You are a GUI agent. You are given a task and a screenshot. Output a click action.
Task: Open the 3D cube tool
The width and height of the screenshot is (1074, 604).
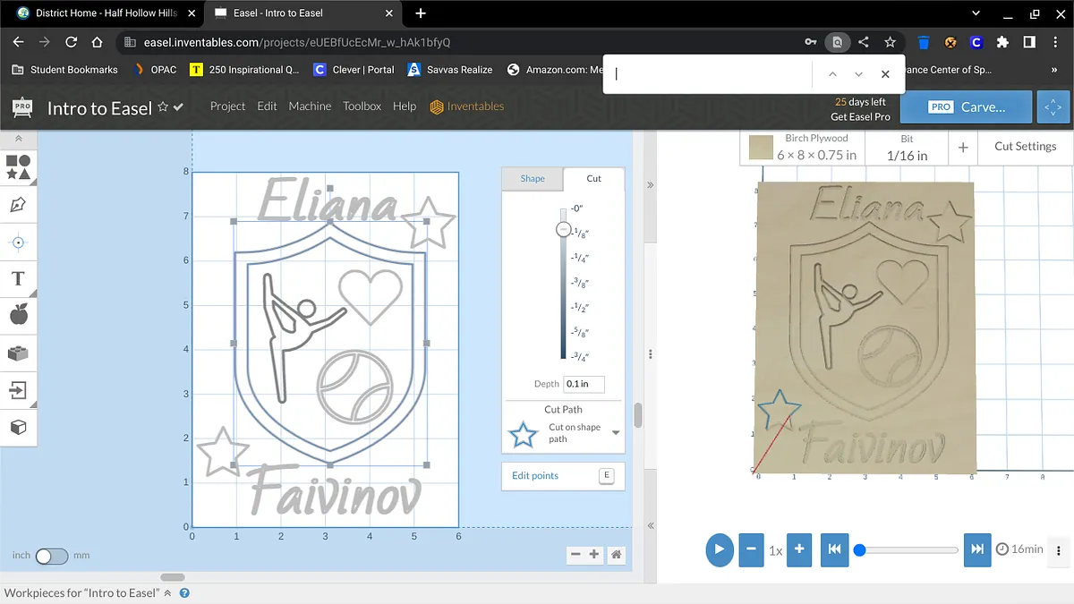tap(18, 427)
